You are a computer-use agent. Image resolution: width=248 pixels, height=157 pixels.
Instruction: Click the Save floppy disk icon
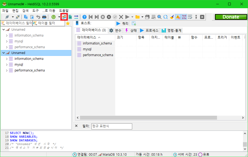[x=147, y=17]
